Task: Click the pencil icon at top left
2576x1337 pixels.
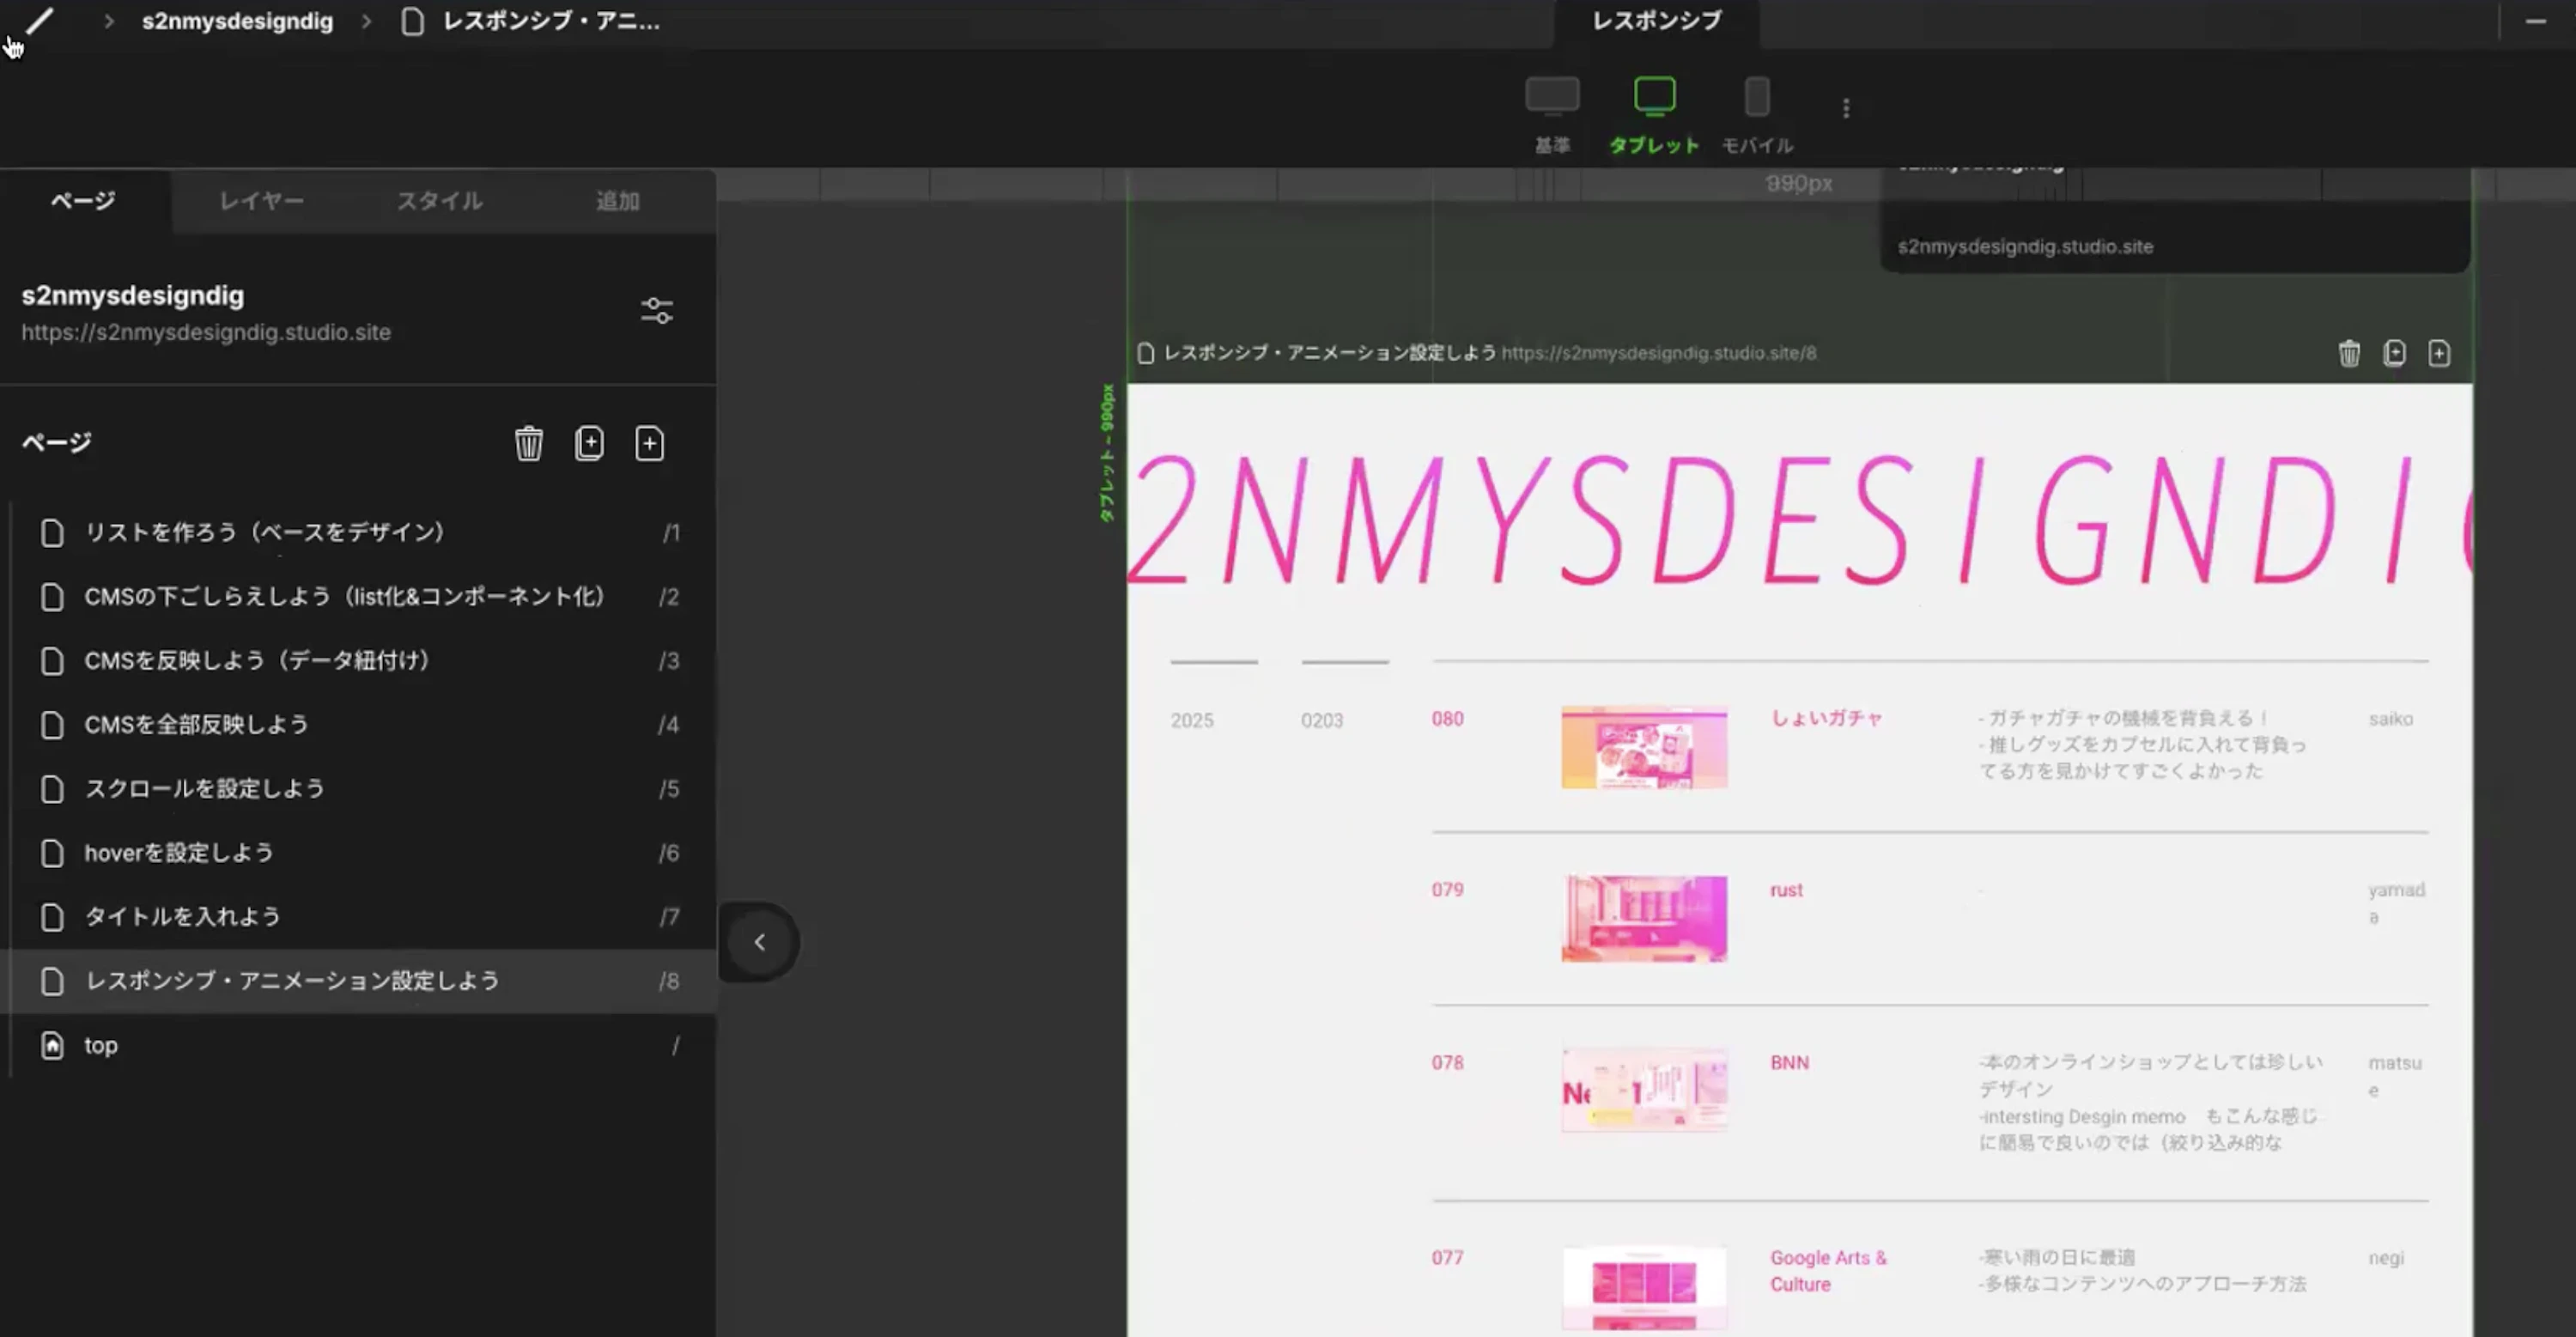Action: 39,21
